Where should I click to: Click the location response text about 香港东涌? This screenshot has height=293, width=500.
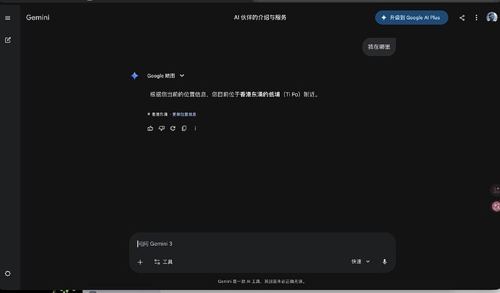coord(234,94)
